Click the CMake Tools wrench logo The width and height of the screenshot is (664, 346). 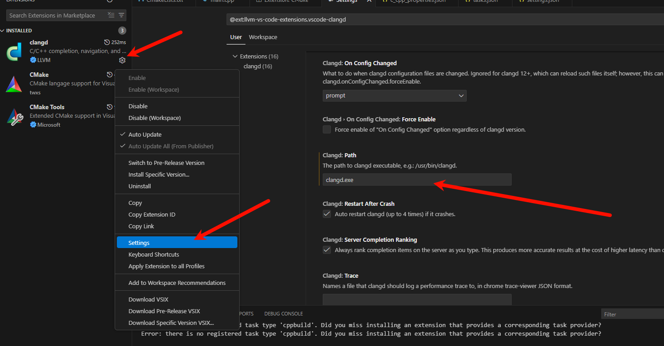pyautogui.click(x=14, y=116)
